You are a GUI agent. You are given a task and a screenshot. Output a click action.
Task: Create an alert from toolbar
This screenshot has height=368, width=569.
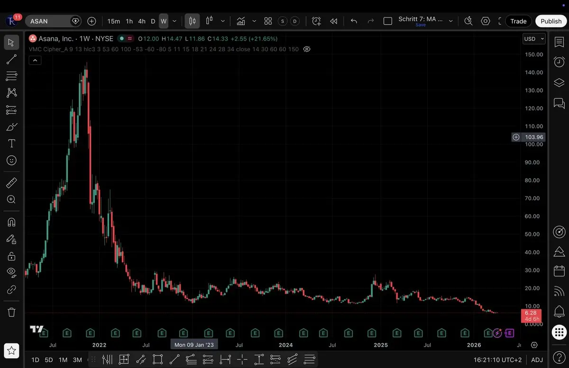316,21
